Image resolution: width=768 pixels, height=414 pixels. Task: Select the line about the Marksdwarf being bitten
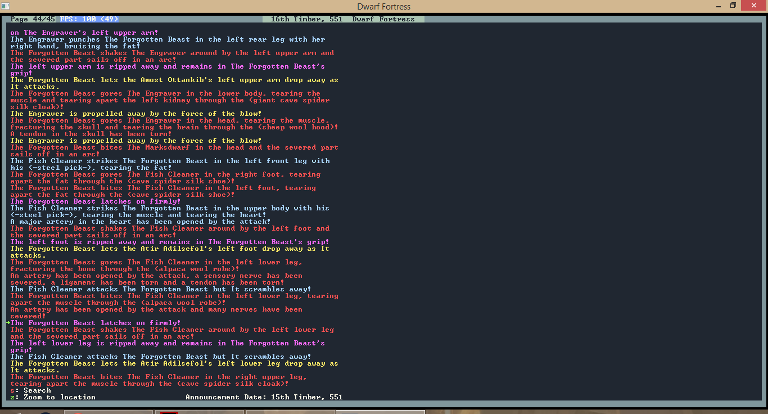[x=174, y=147]
